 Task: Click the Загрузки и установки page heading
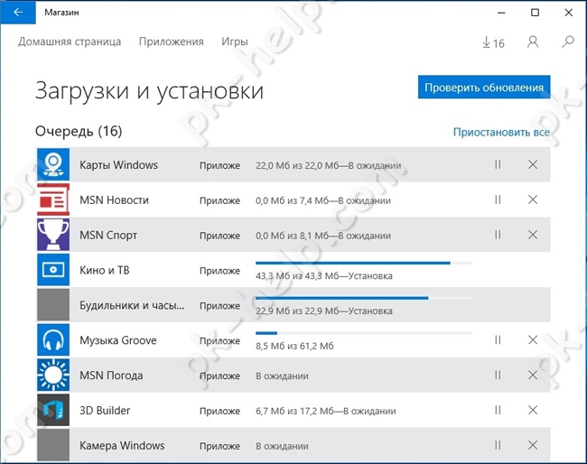coord(149,91)
